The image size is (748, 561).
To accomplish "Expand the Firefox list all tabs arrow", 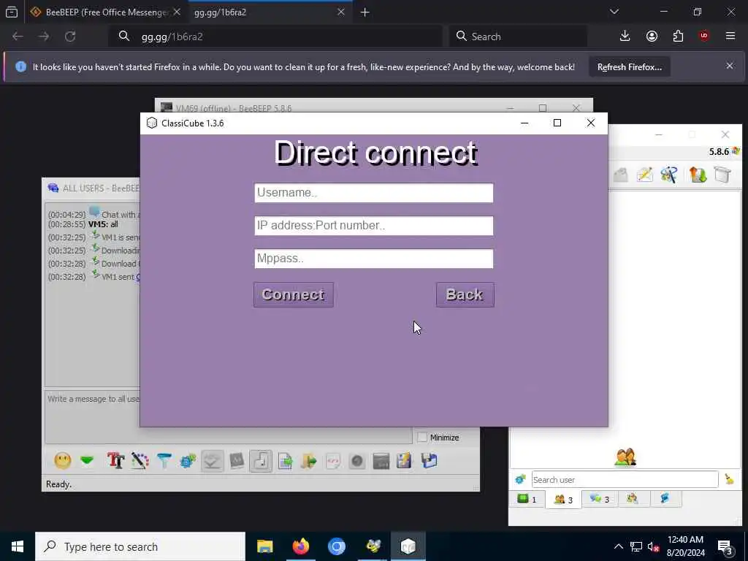I will point(614,12).
